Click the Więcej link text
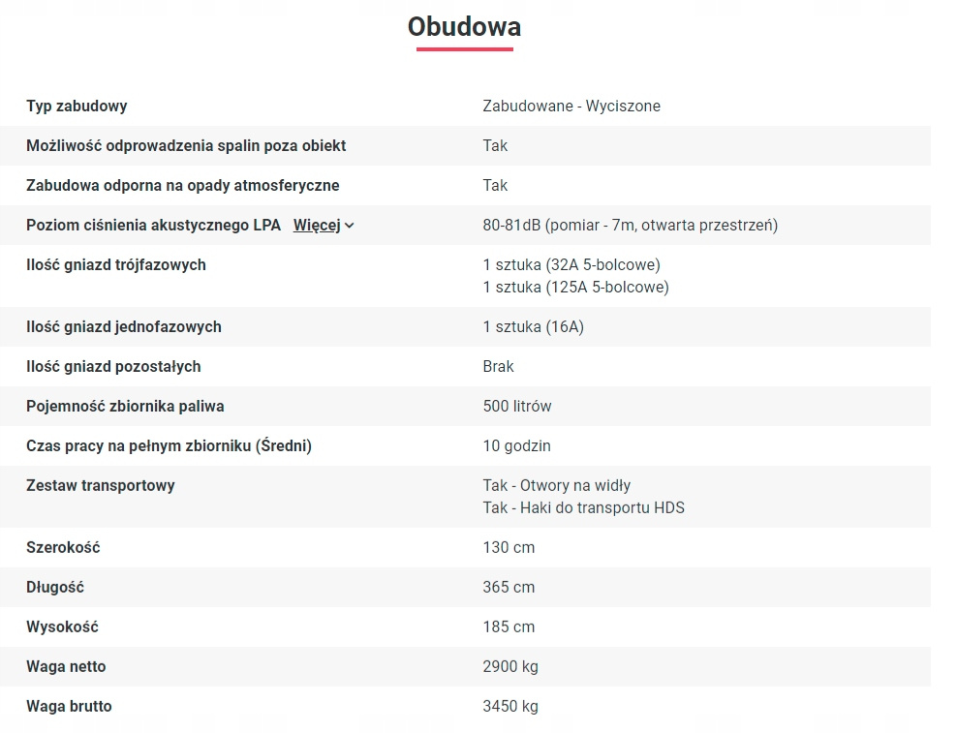The width and height of the screenshot is (957, 733). click(317, 226)
